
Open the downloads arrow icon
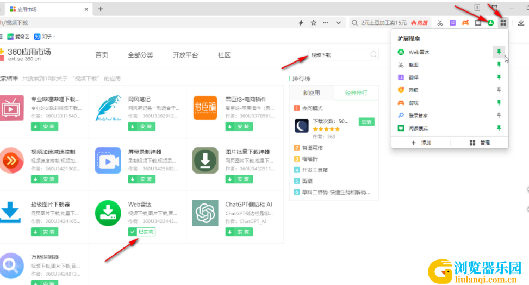point(521,23)
